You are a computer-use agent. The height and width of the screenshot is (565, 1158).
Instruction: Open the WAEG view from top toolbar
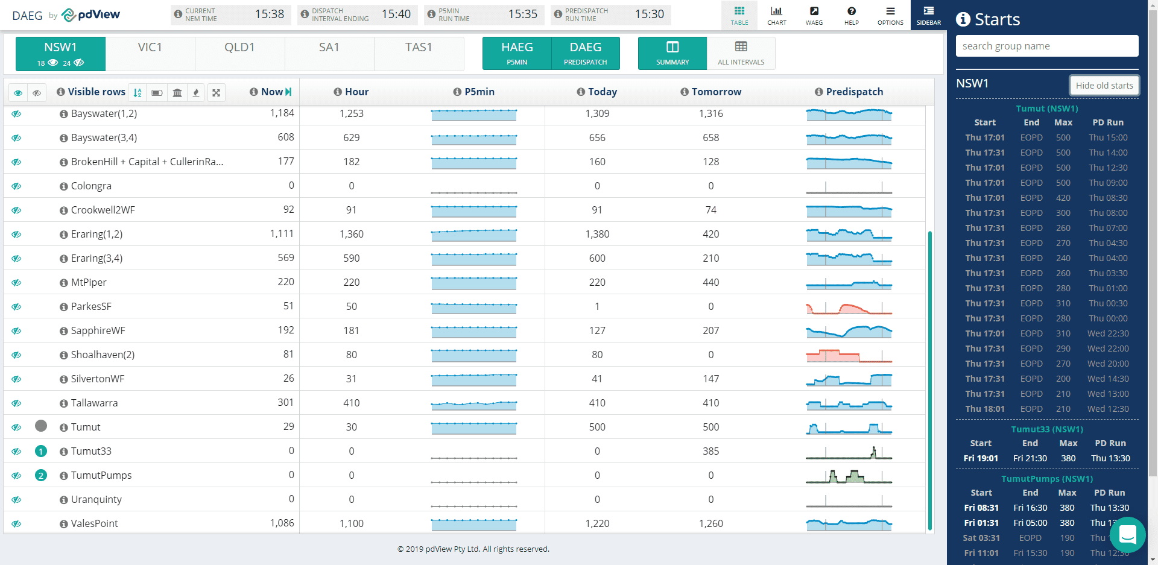[814, 15]
